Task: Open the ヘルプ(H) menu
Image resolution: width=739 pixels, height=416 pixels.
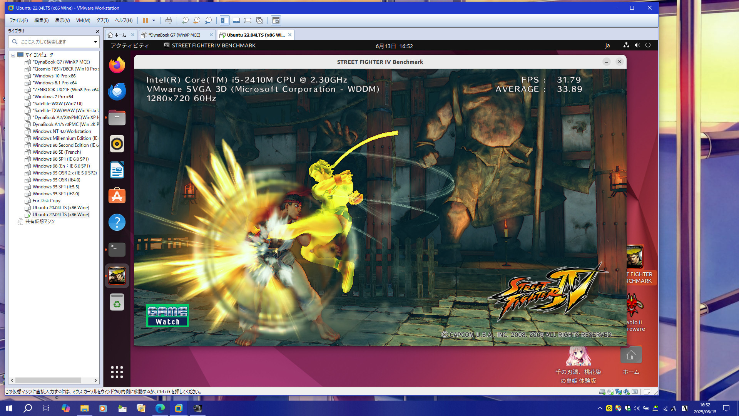Action: [124, 20]
